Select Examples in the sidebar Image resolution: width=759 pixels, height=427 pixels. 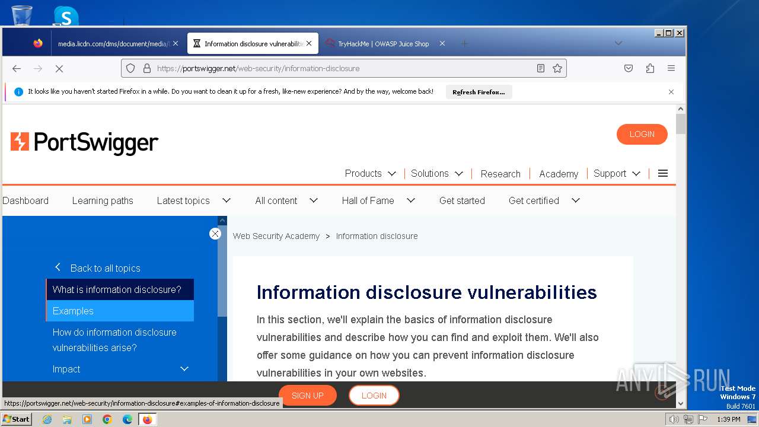click(120, 311)
